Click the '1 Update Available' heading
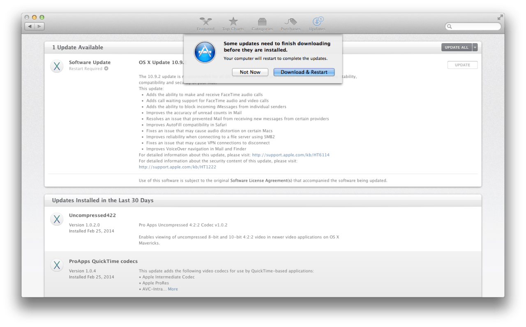The image size is (526, 327). 78,47
